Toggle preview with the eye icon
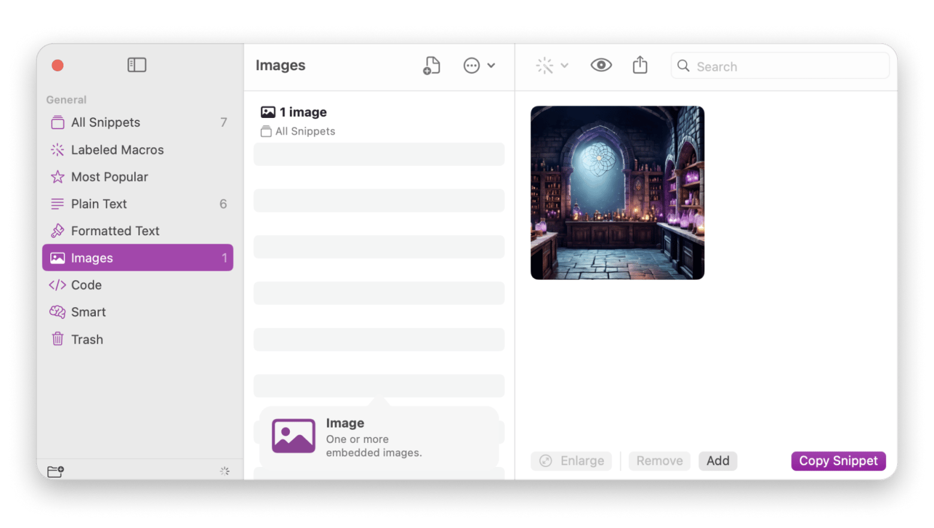The width and height of the screenshot is (934, 528). pyautogui.click(x=601, y=65)
